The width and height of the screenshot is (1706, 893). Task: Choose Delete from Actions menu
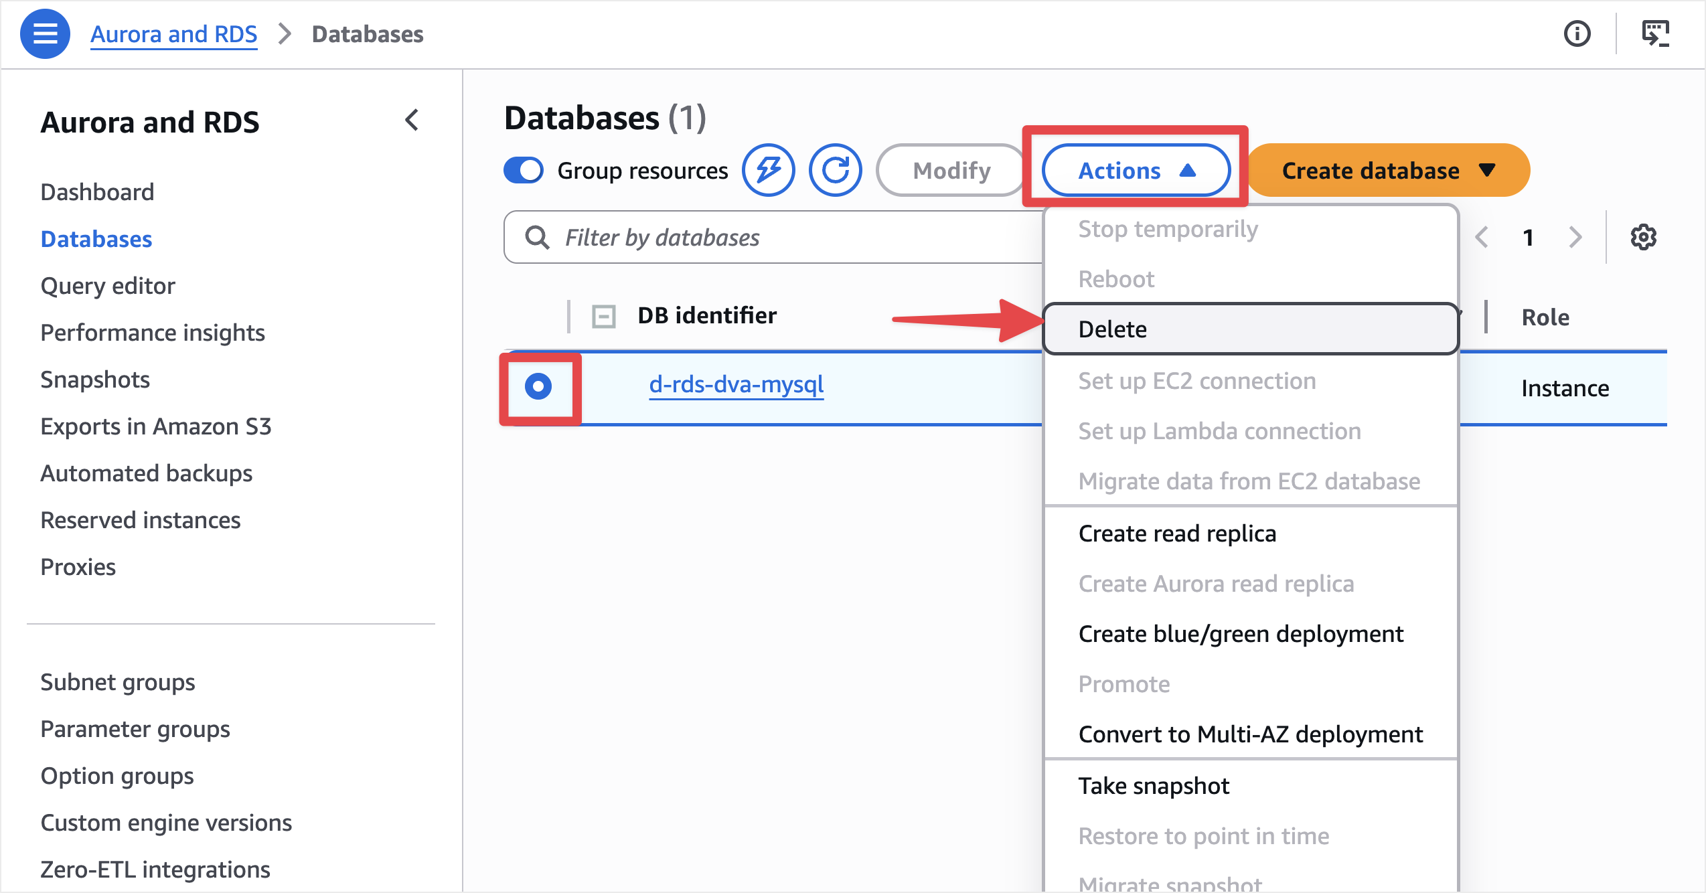coord(1113,329)
